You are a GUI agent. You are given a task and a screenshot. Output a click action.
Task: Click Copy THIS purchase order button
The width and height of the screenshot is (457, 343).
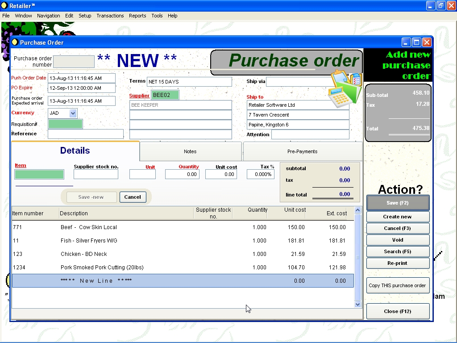click(398, 286)
